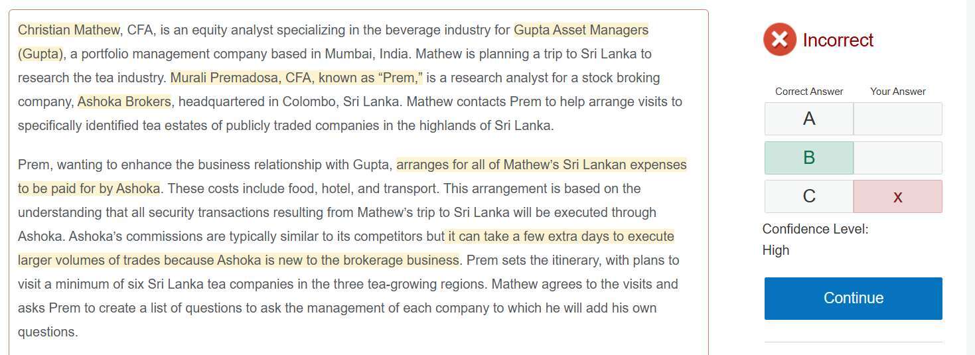The width and height of the screenshot is (975, 355).
Task: Click the red X Incorrect icon
Action: pos(780,40)
